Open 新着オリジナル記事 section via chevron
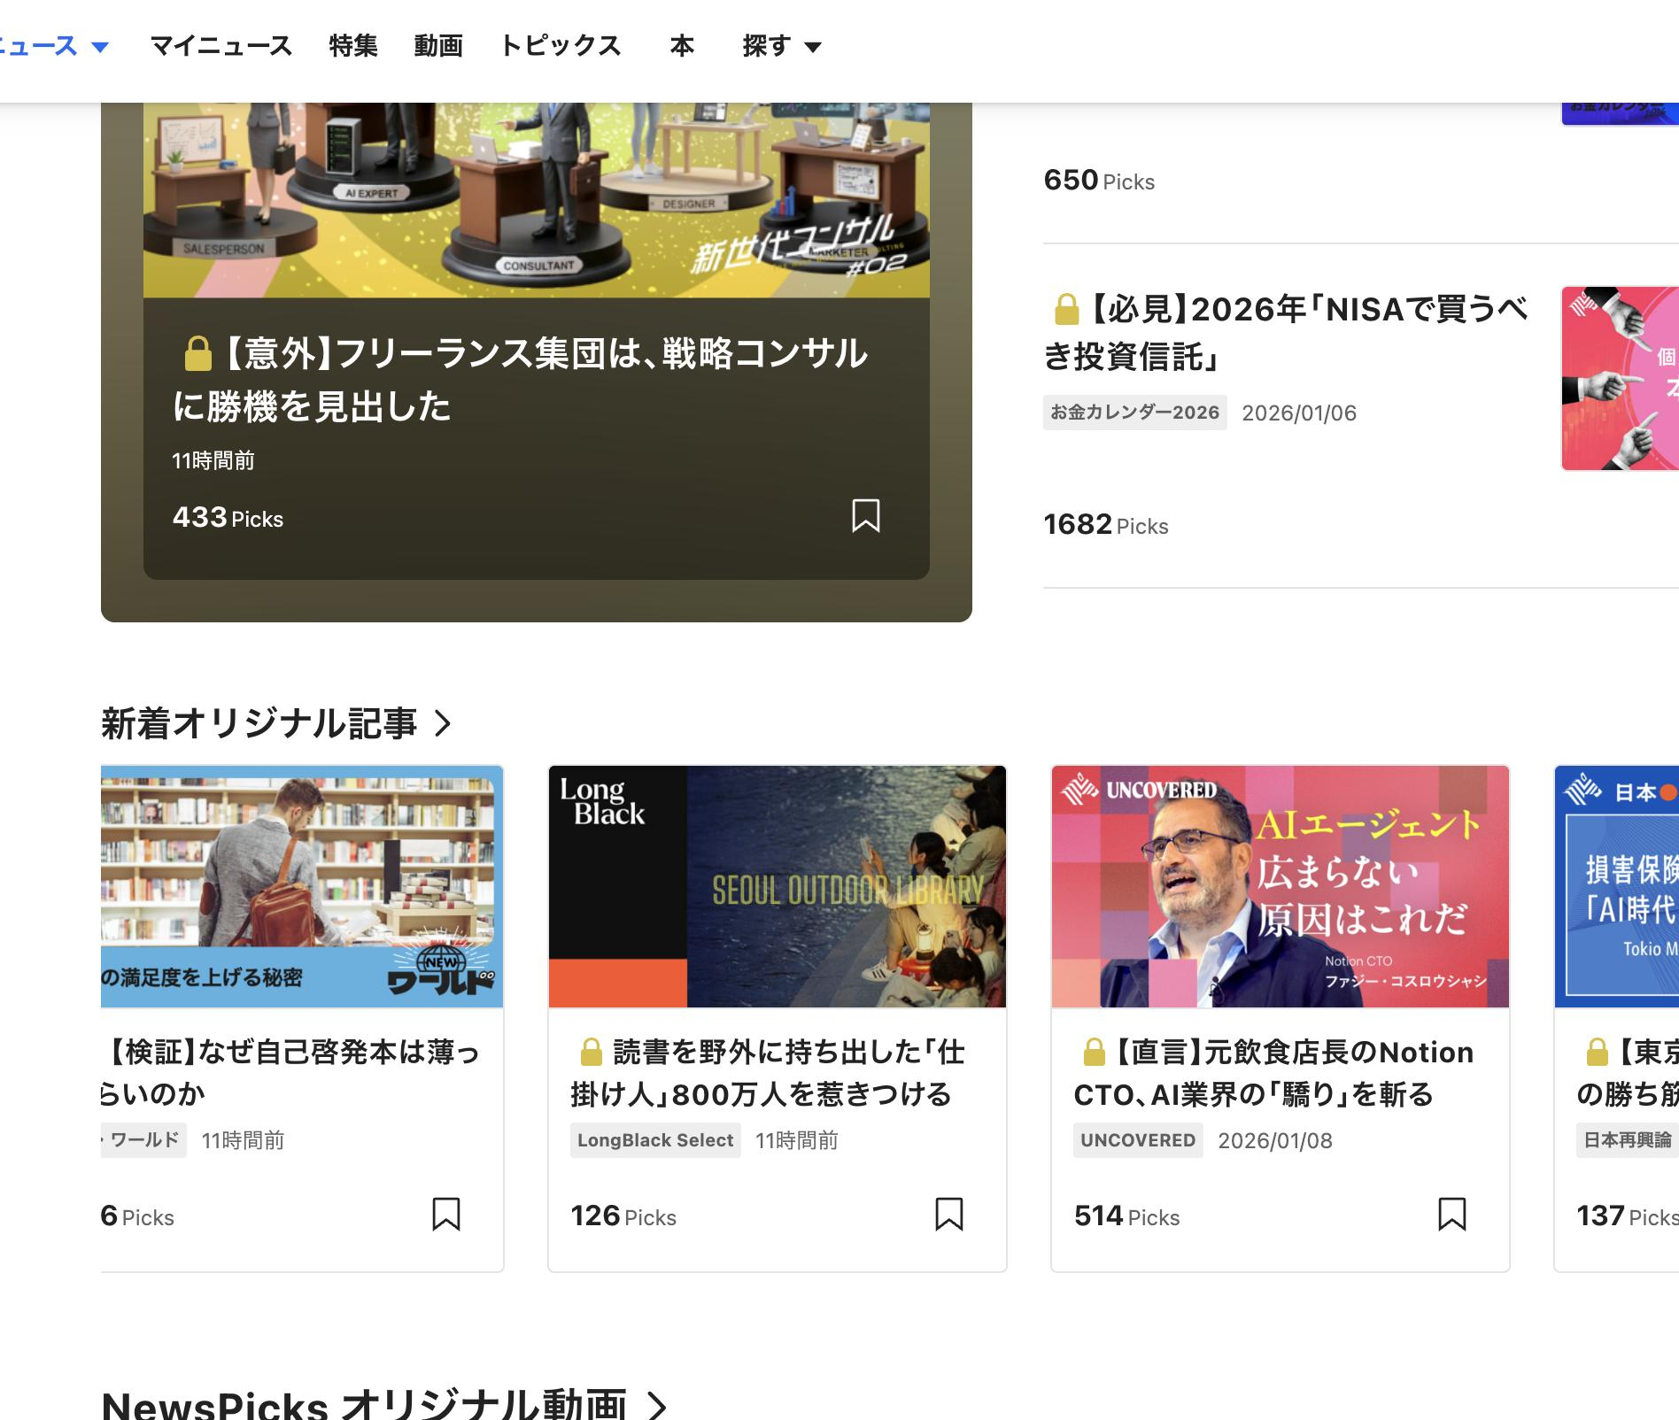The image size is (1679, 1420). [444, 723]
